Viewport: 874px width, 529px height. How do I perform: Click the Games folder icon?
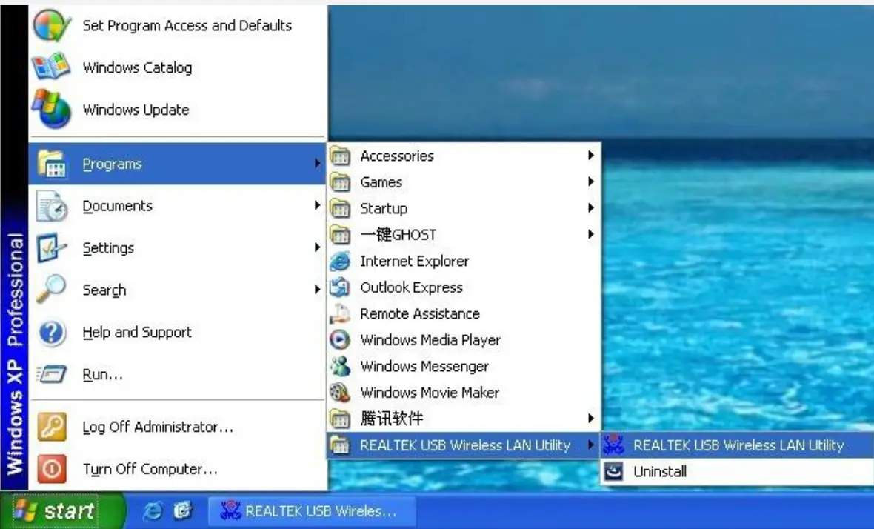tap(340, 182)
